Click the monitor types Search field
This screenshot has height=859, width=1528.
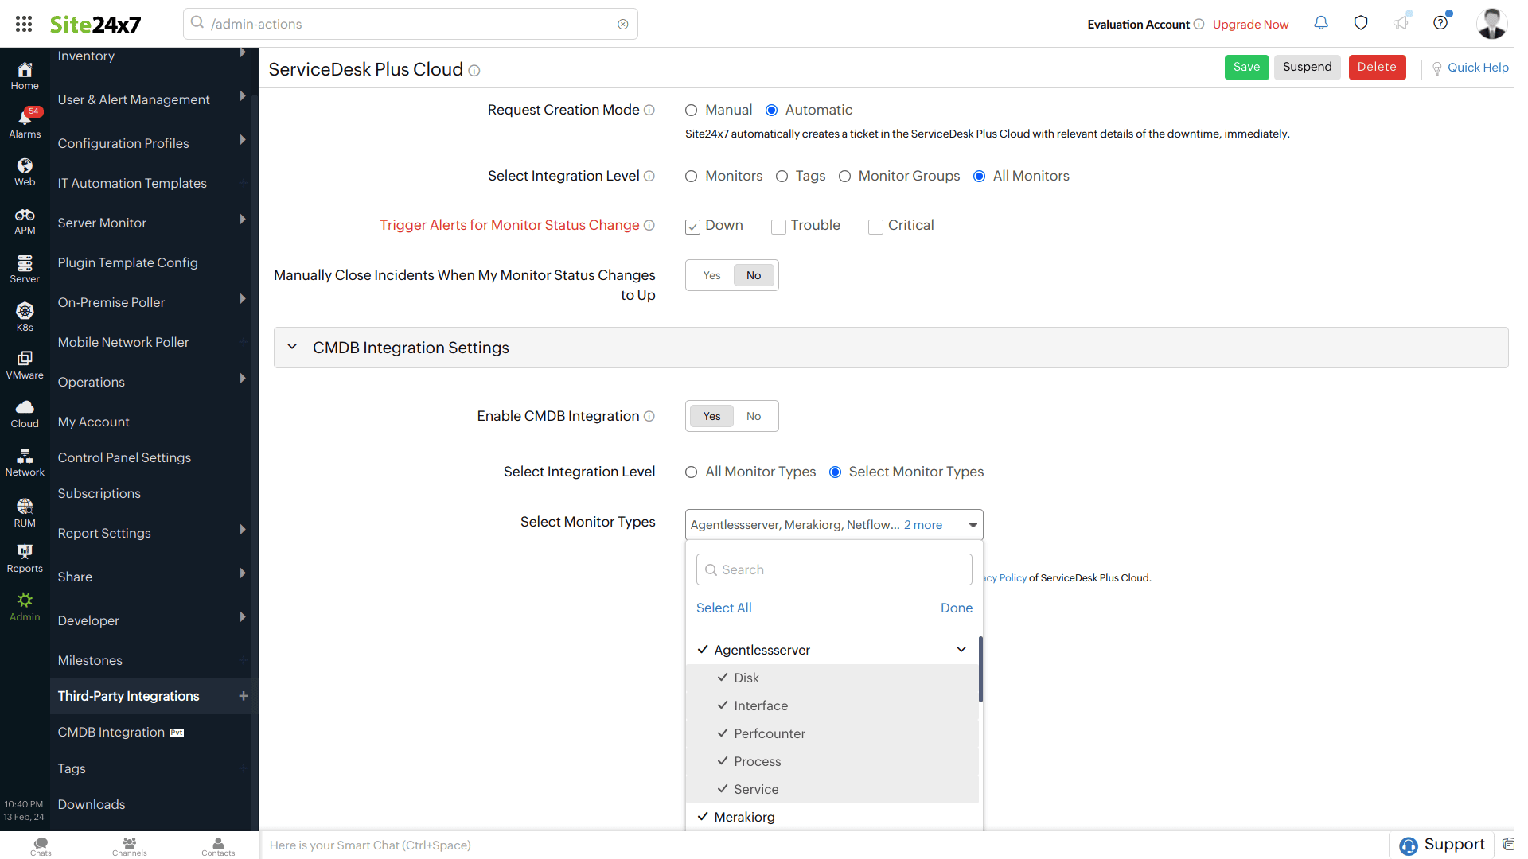click(x=834, y=569)
